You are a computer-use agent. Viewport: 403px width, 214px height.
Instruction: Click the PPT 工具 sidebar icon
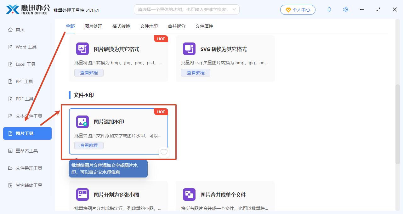(x=10, y=82)
